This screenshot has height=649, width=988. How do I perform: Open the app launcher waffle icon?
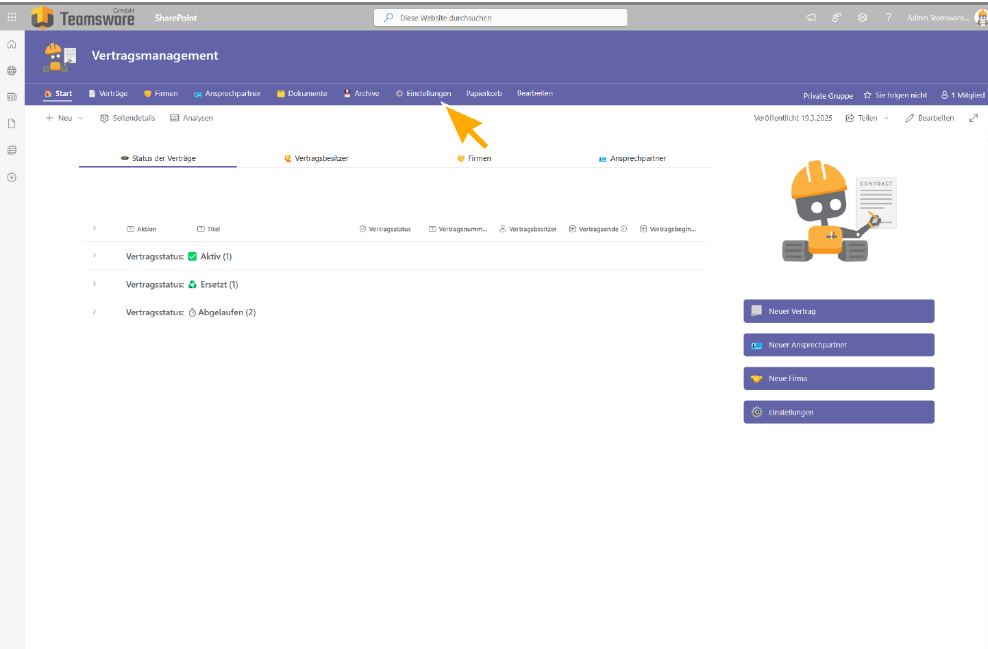click(x=12, y=17)
